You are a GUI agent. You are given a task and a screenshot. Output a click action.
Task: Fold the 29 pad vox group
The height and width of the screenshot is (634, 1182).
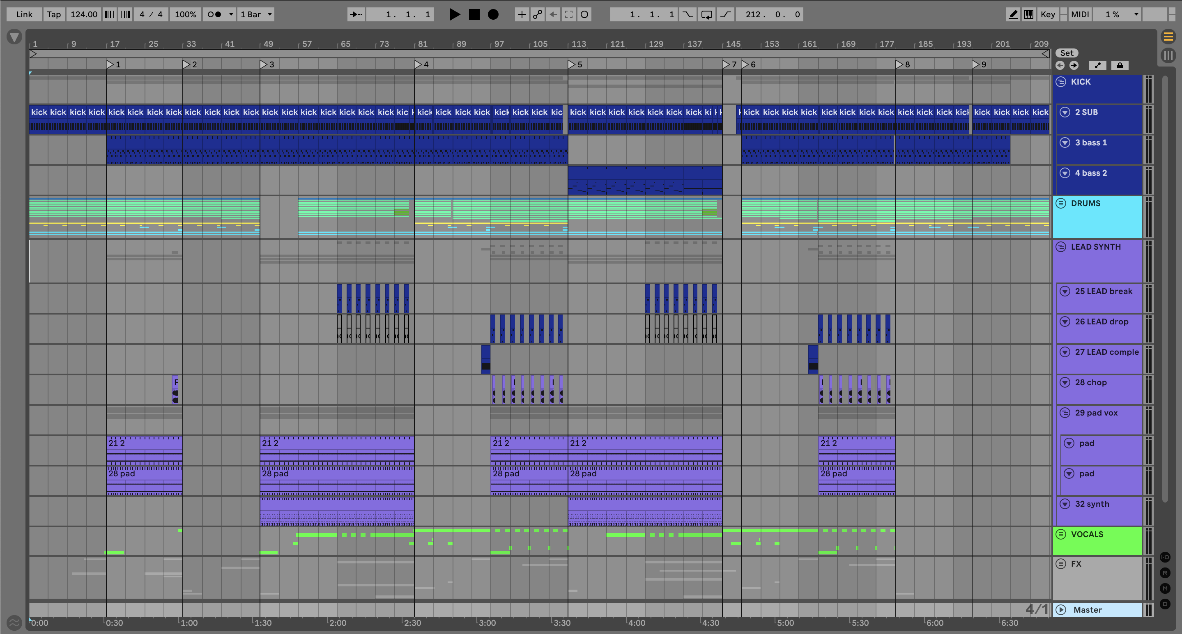(1065, 413)
